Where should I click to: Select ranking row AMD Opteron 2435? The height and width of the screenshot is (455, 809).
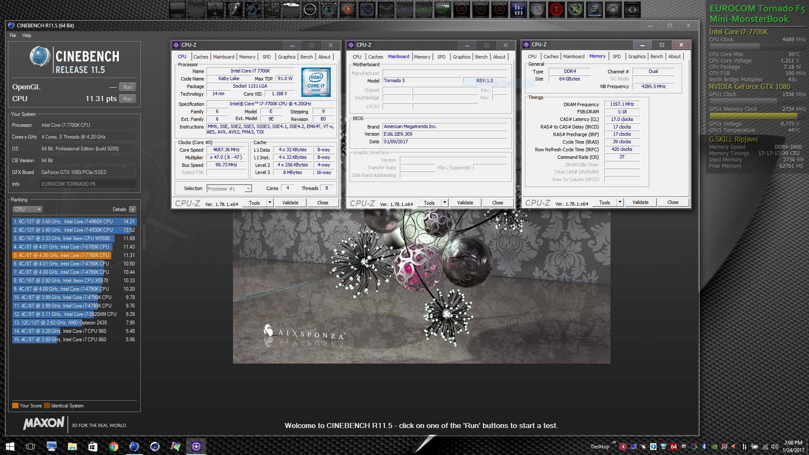(x=74, y=322)
